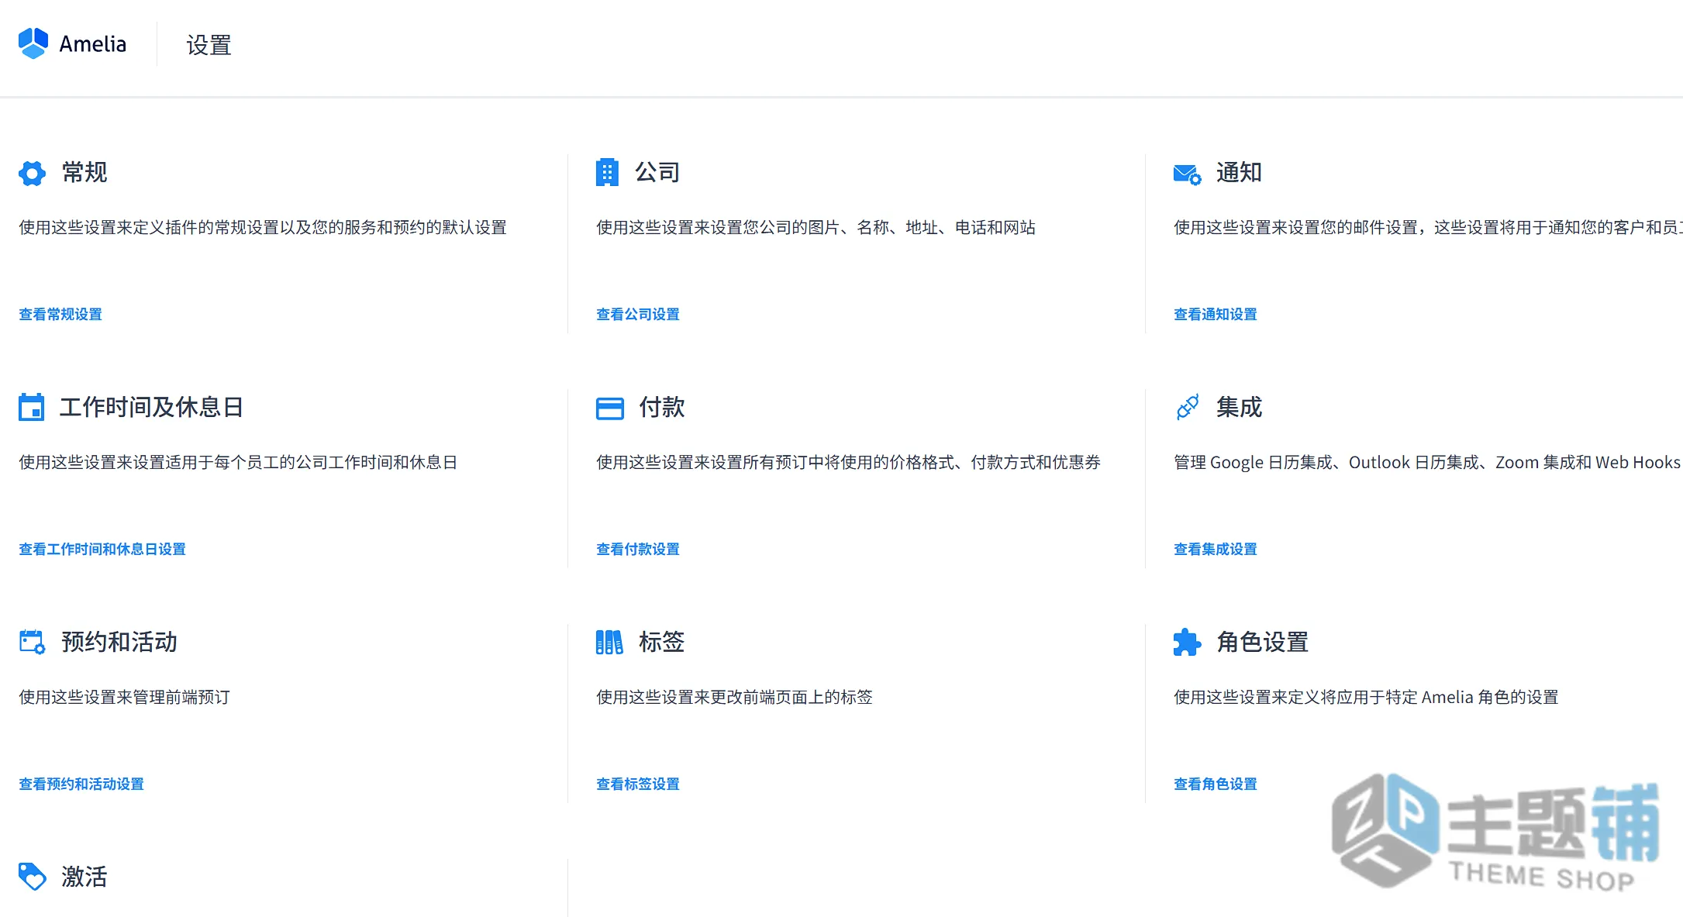The width and height of the screenshot is (1683, 917).
Task: Click the puzzle piece icon beside 角色设置
Action: point(1187,642)
